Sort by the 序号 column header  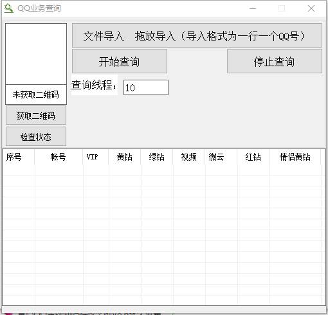(19, 157)
